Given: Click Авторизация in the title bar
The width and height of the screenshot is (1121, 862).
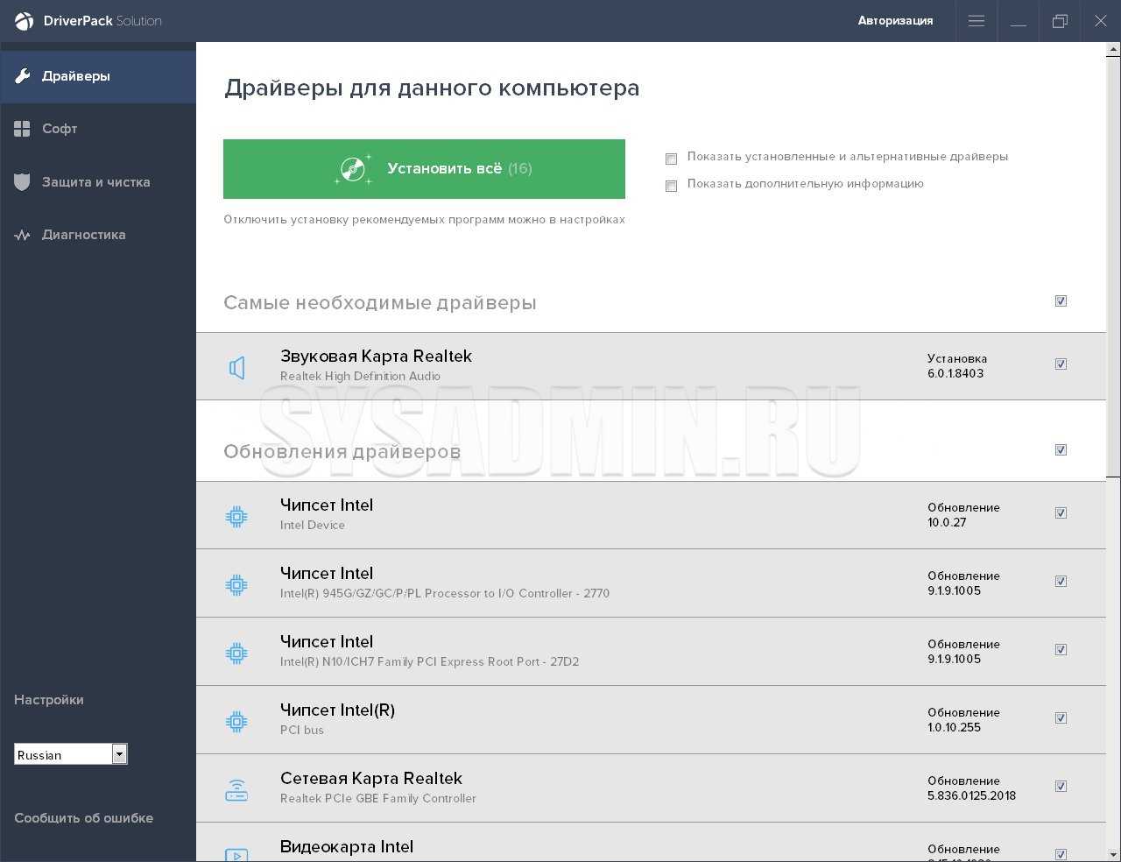Looking at the screenshot, I should point(895,21).
